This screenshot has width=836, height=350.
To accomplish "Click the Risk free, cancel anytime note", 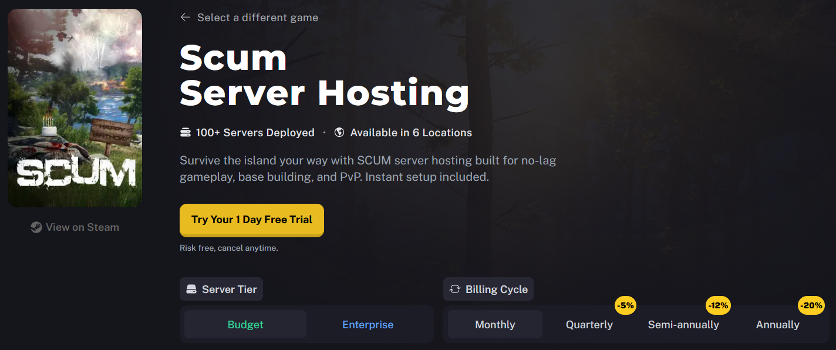I will pyautogui.click(x=229, y=248).
